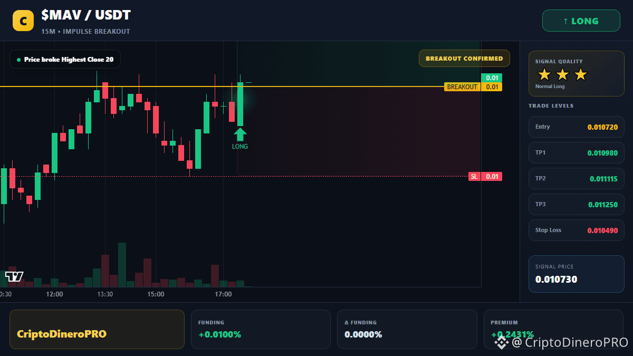Select the third signal quality star
633x356 pixels.
(580, 74)
